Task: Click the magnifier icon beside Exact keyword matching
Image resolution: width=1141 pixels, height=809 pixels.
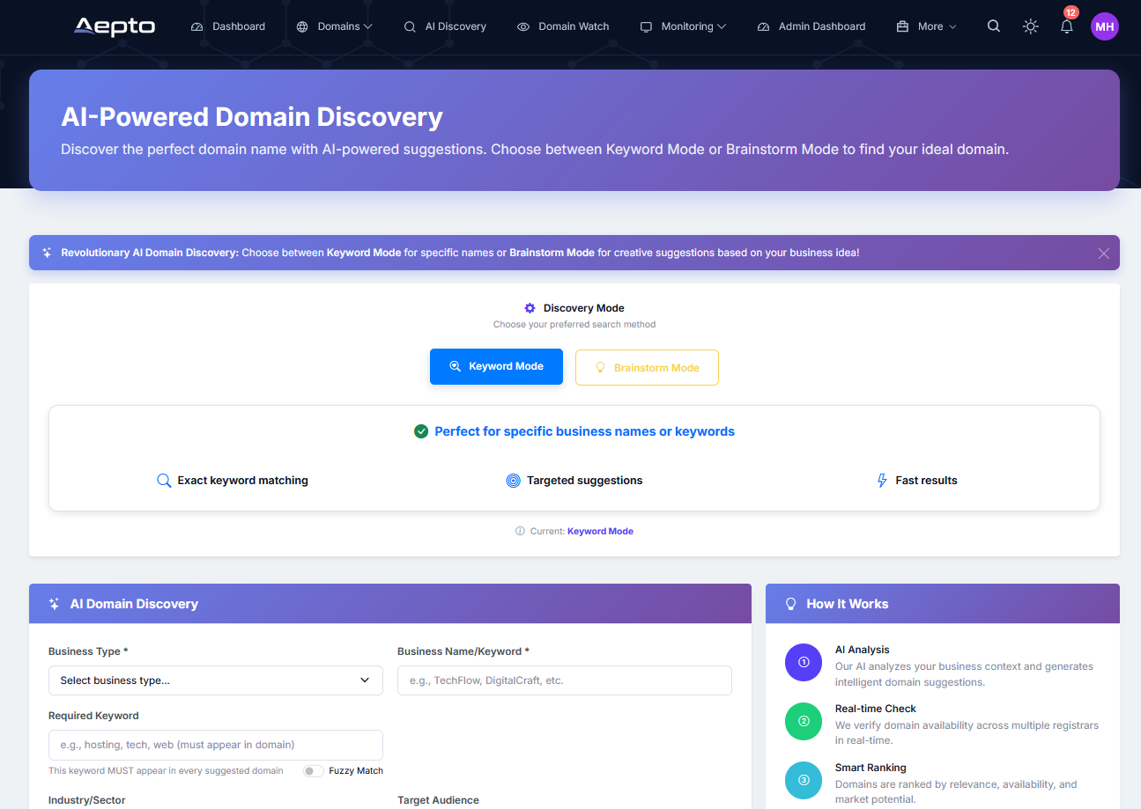Action: pyautogui.click(x=164, y=480)
